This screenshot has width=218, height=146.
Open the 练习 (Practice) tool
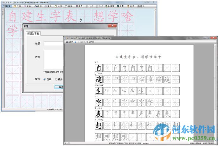pyautogui.click(x=58, y=6)
